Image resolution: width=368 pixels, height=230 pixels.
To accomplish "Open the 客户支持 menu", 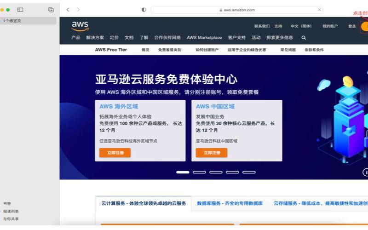I will 237,38.
